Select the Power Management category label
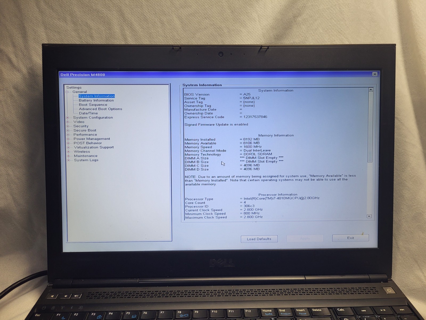Screen dimensions: 426x320 click(x=92, y=139)
